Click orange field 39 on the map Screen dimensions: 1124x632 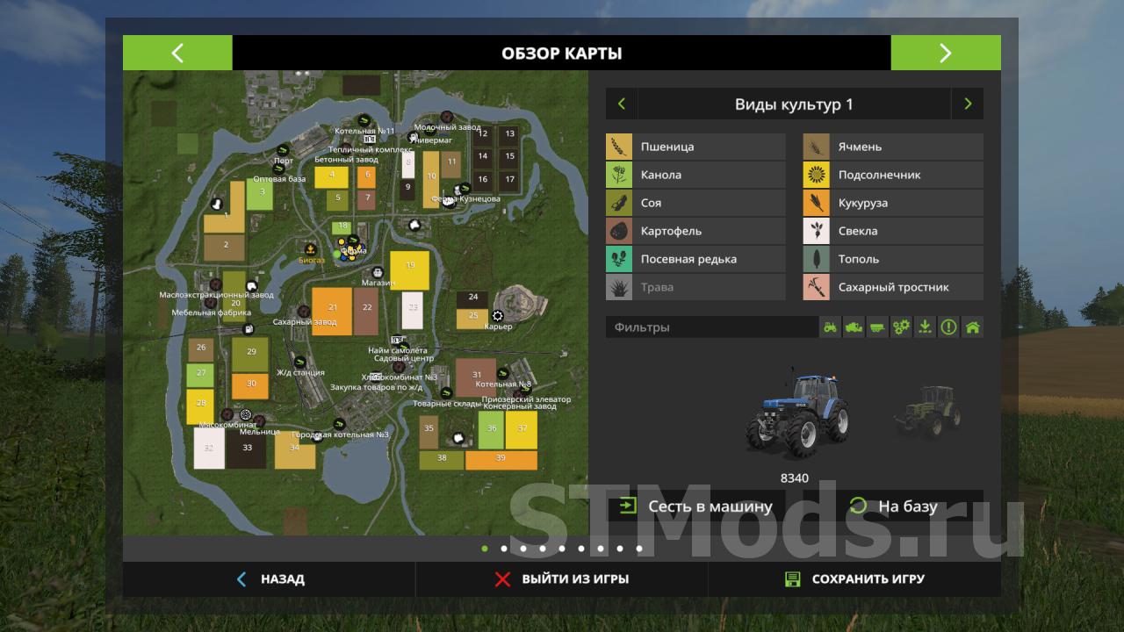point(501,460)
